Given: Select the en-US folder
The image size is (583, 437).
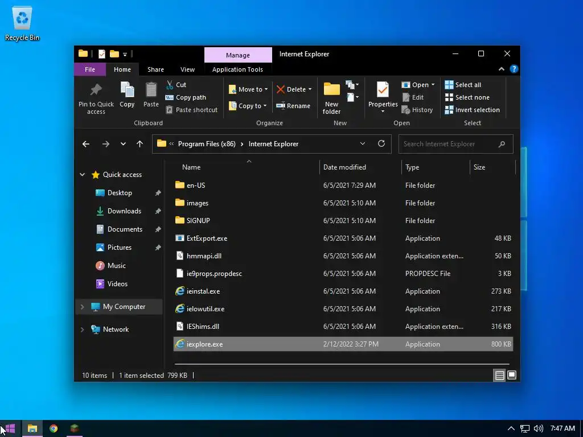Looking at the screenshot, I should [343, 185].
